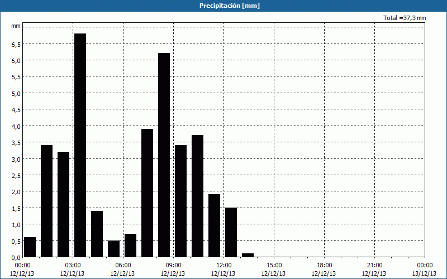The width and height of the screenshot is (447, 279).
Task: Select the 1,9 mm bar before 12:00
Action: coord(215,226)
